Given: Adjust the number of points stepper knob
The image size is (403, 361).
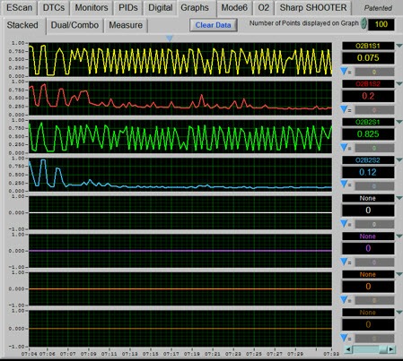Looking at the screenshot, I should click(x=364, y=23).
